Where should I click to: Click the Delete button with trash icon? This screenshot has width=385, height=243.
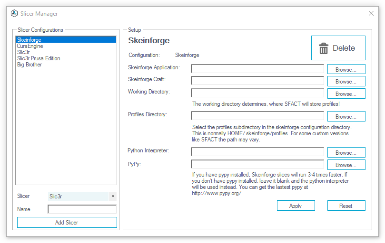click(x=338, y=48)
